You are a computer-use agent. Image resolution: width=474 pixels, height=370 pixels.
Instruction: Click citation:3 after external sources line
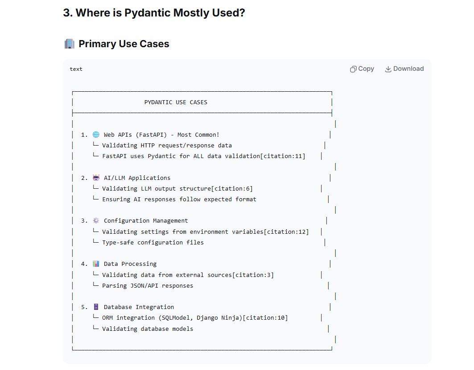coord(253,275)
